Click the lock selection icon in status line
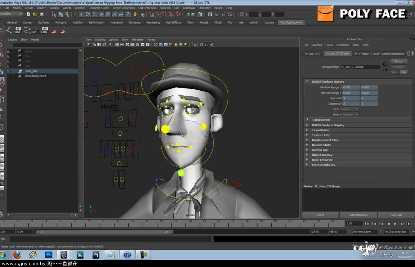The image size is (415, 267). pyautogui.click(x=135, y=14)
